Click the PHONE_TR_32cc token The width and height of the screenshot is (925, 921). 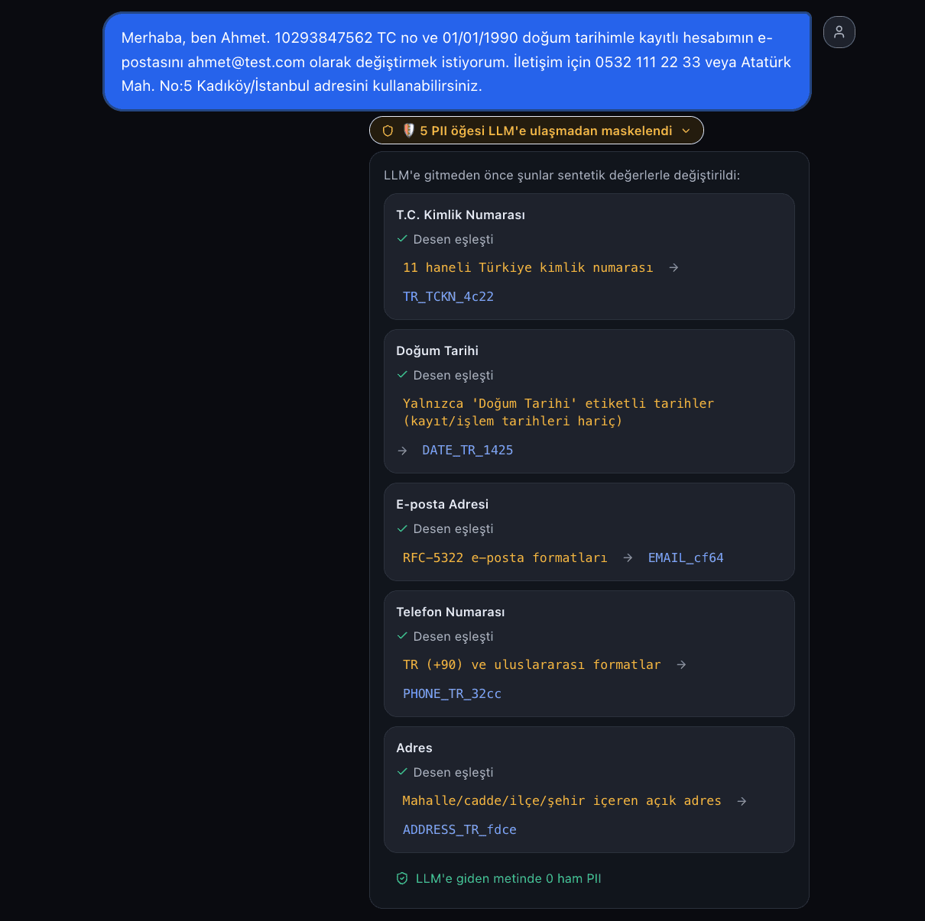pos(452,694)
